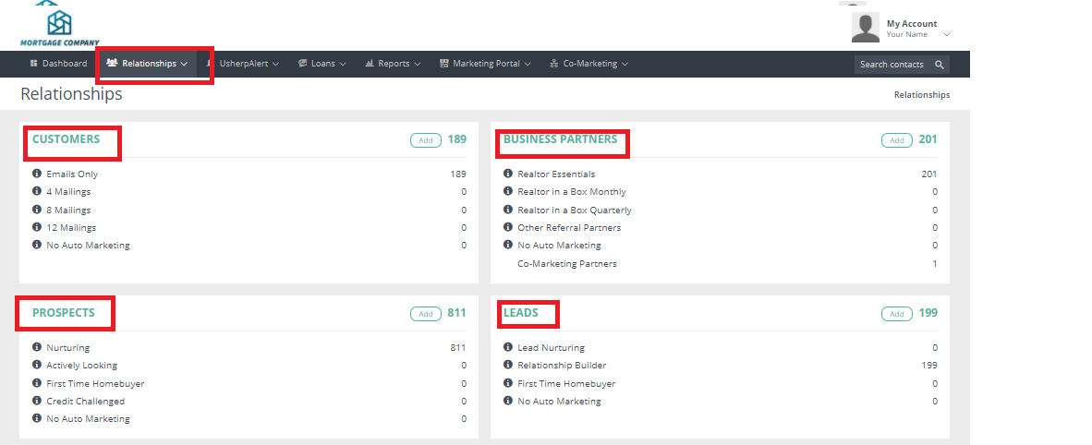The width and height of the screenshot is (1092, 445).
Task: Click the search magnifier icon
Action: click(939, 65)
